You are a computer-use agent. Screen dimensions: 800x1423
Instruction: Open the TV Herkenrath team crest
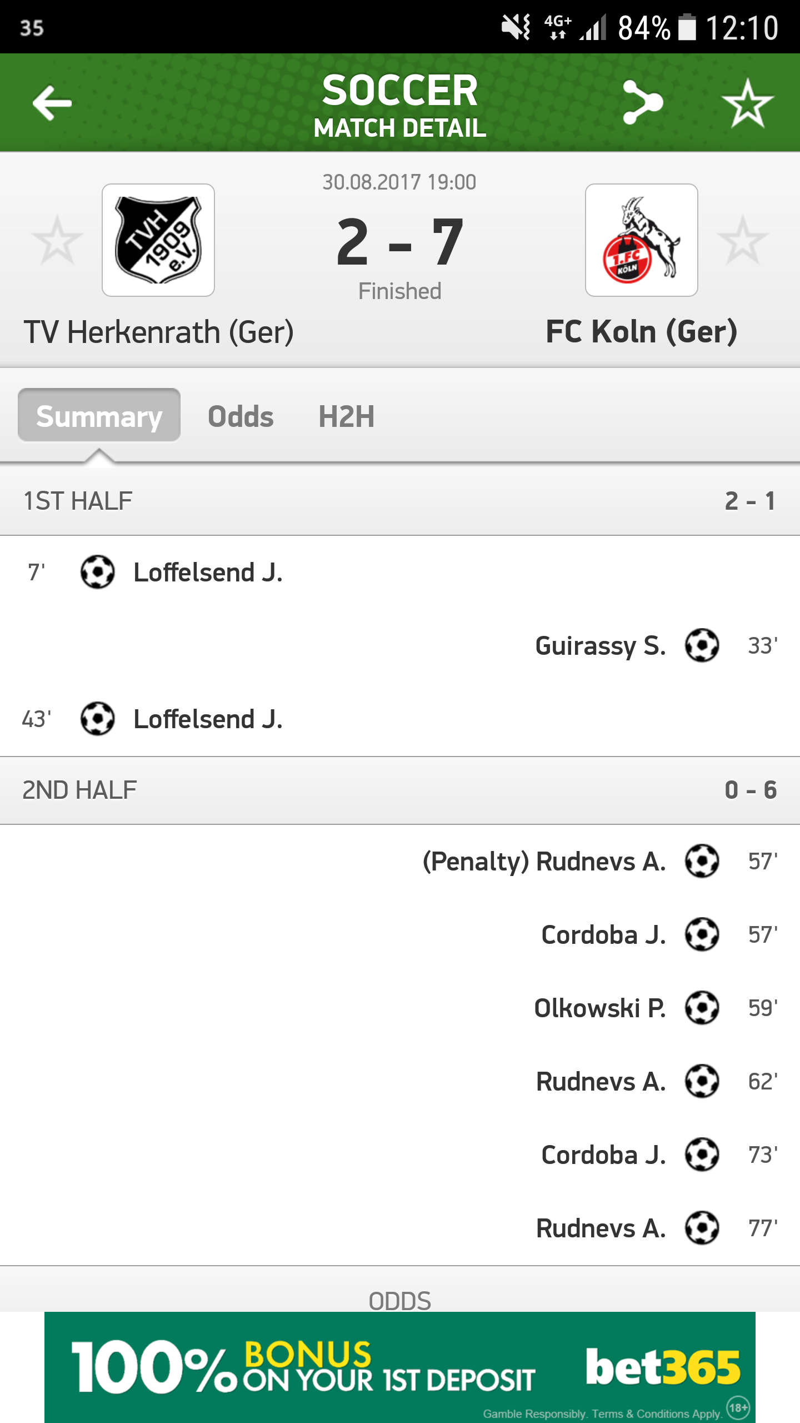[158, 240]
